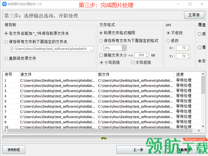Select file list row 9 new file path

click(136, 122)
